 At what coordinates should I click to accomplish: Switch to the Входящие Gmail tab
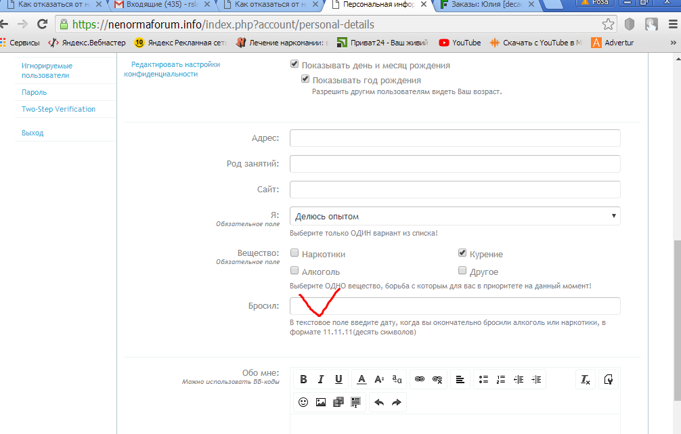pyautogui.click(x=162, y=5)
